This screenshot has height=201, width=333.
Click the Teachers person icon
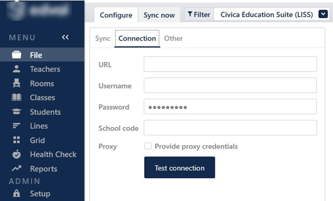[16, 69]
